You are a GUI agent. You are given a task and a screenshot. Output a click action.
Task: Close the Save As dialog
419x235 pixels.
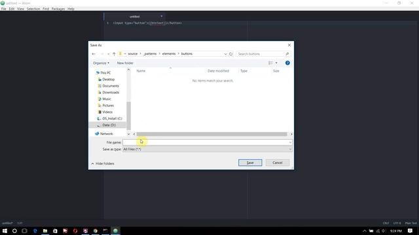click(x=289, y=45)
